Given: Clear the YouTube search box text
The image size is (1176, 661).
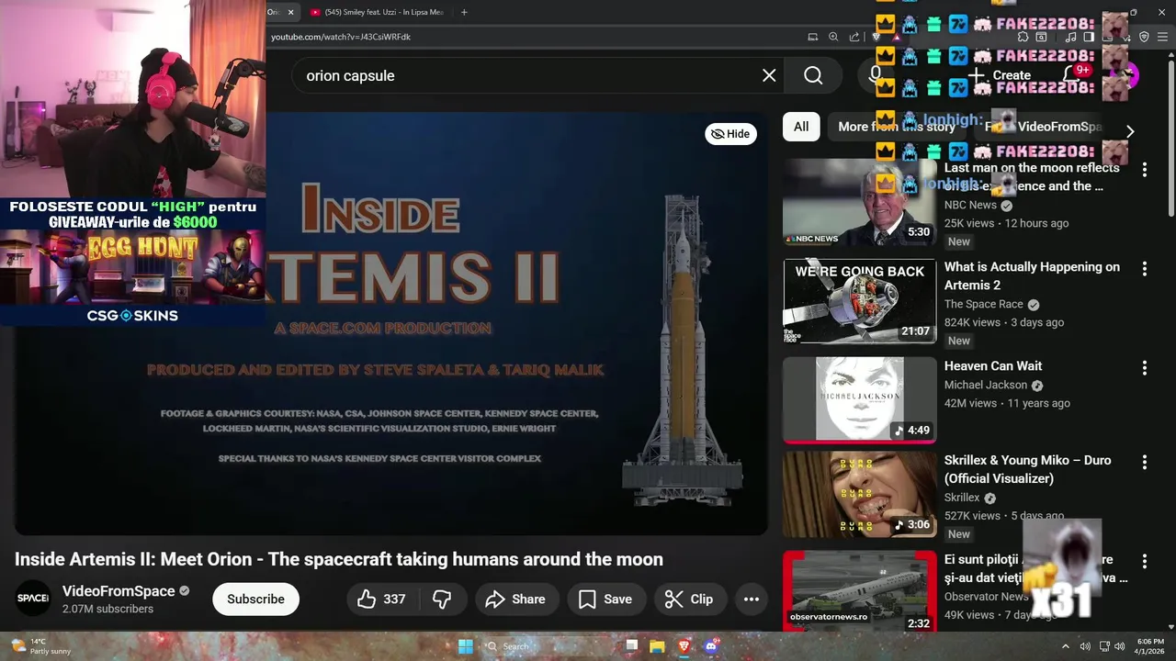Looking at the screenshot, I should pyautogui.click(x=769, y=75).
